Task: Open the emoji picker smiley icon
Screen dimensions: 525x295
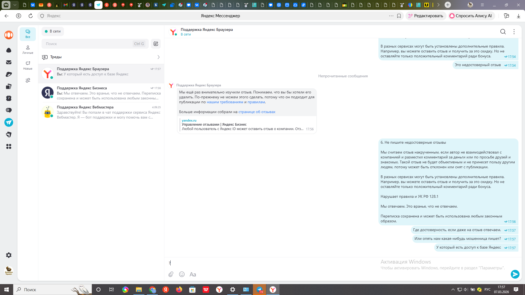Action: tap(182, 274)
